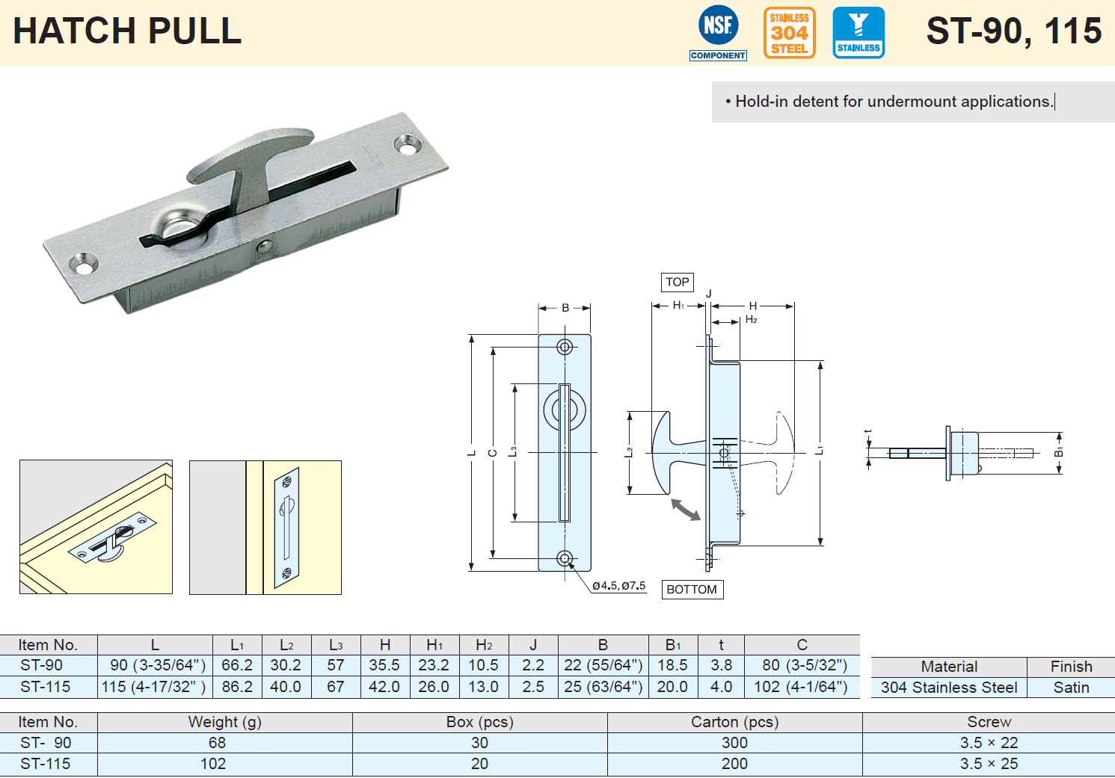Select the hatch pull product photo
The image size is (1115, 778).
(x=247, y=213)
